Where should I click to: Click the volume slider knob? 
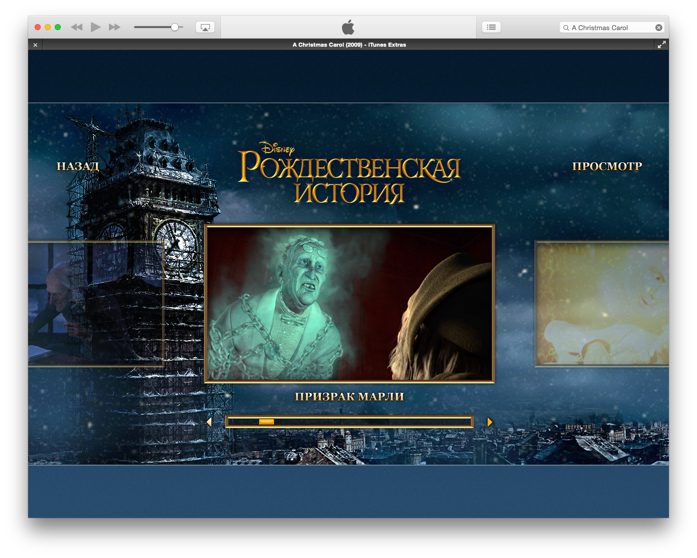(174, 27)
